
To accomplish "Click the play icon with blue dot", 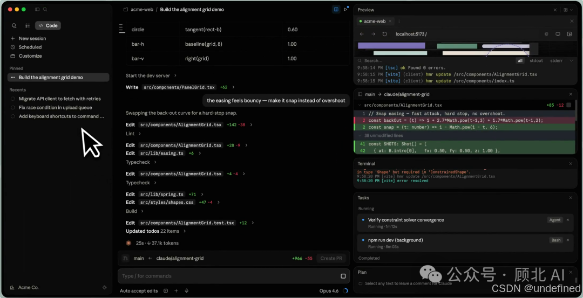I will coord(346,9).
